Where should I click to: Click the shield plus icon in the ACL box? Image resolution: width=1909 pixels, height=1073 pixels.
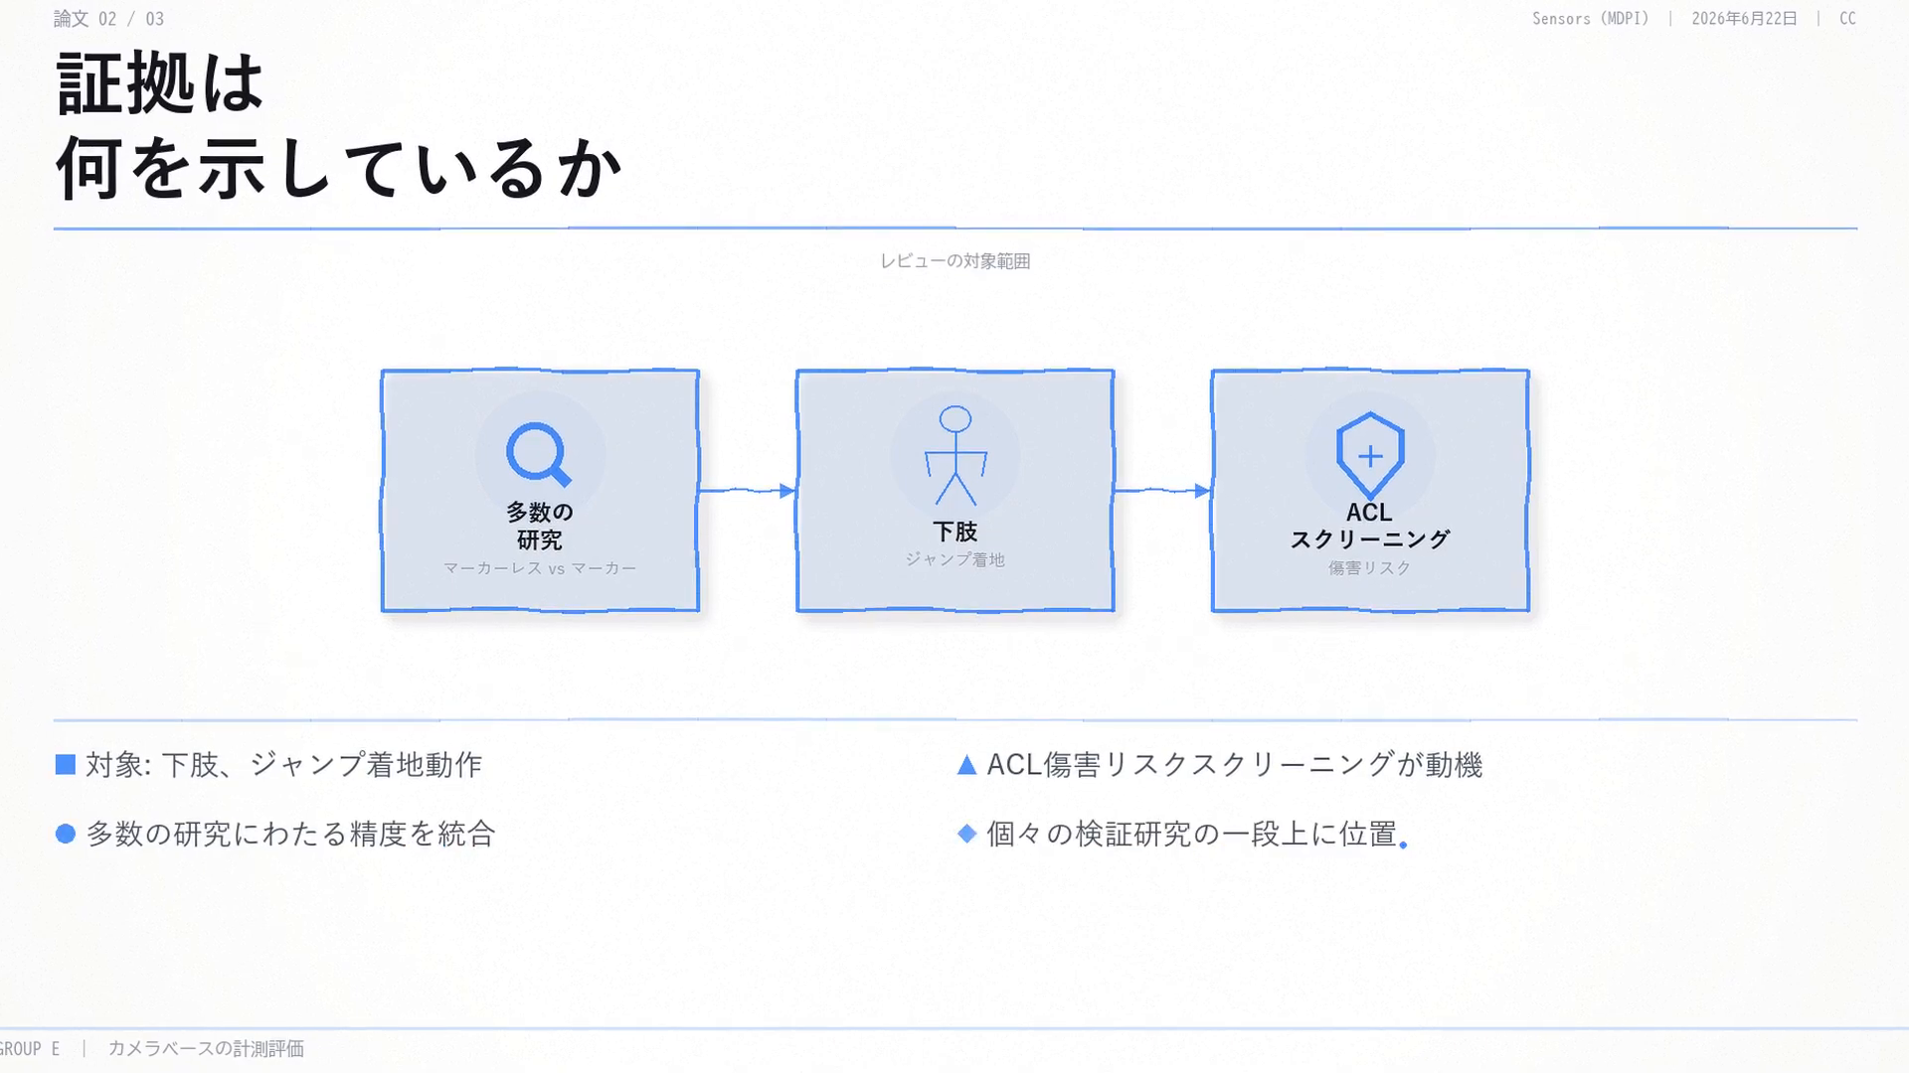click(x=1370, y=455)
